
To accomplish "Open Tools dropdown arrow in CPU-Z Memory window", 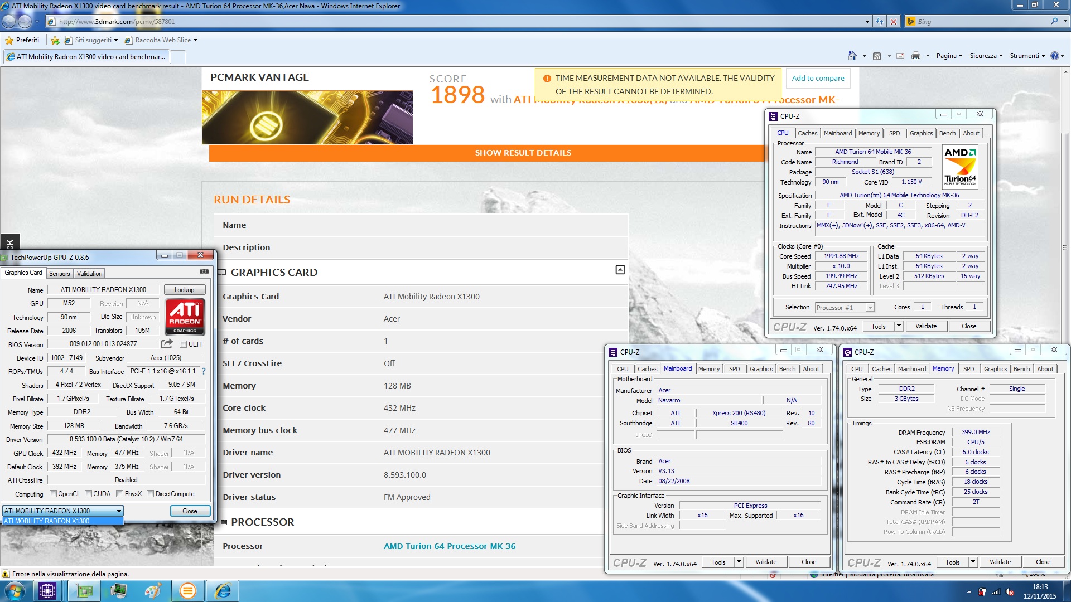I will [973, 562].
